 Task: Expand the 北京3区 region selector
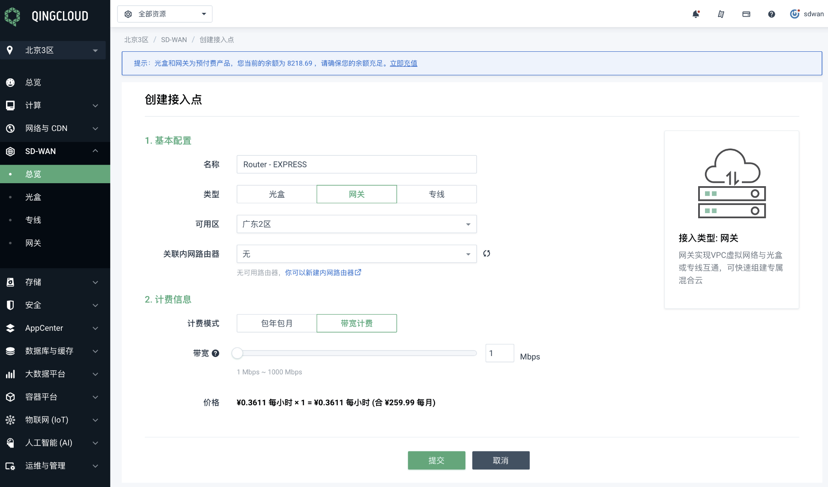point(53,50)
